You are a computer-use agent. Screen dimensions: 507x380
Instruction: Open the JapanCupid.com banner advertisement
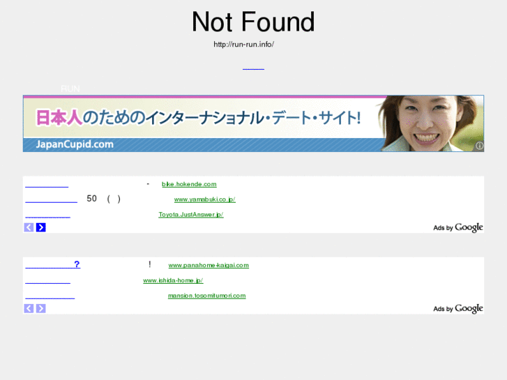point(253,123)
